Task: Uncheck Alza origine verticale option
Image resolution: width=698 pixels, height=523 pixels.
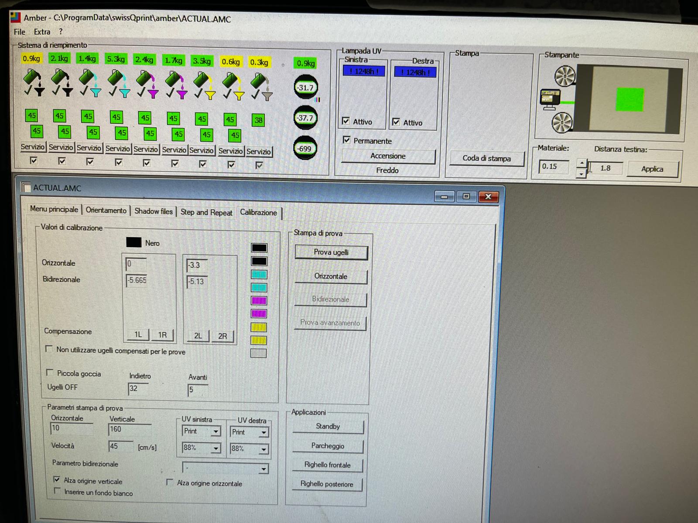Action: pyautogui.click(x=56, y=479)
